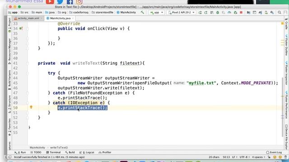This screenshot has width=289, height=162.
Task: Click the Make Project hammer icon
Action: (x=142, y=12)
